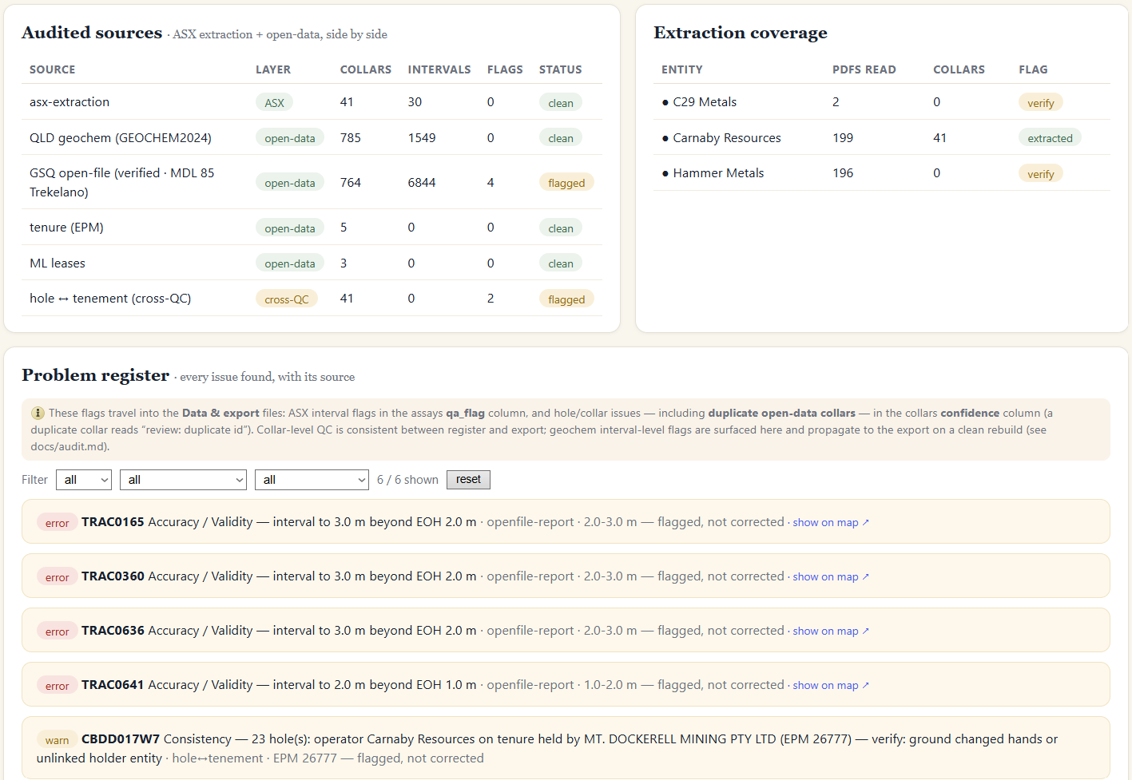Click the TRAC0165 hole ID
Screen dimensions: 1132x780
[113, 522]
